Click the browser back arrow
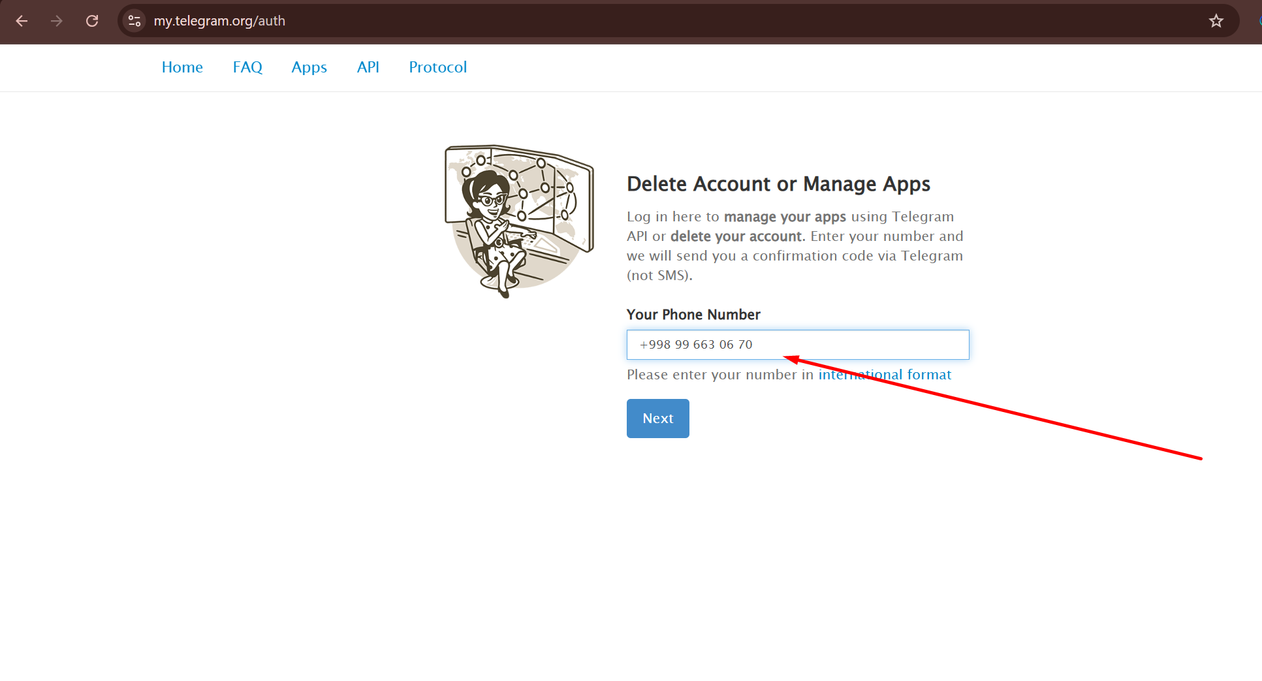This screenshot has width=1262, height=681. (22, 21)
